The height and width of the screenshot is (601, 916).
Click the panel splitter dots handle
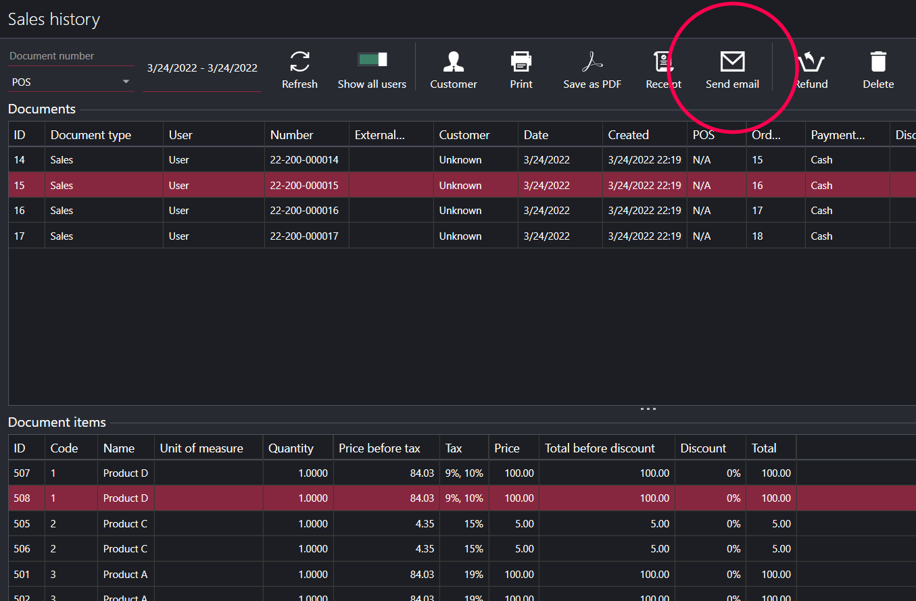(x=648, y=409)
